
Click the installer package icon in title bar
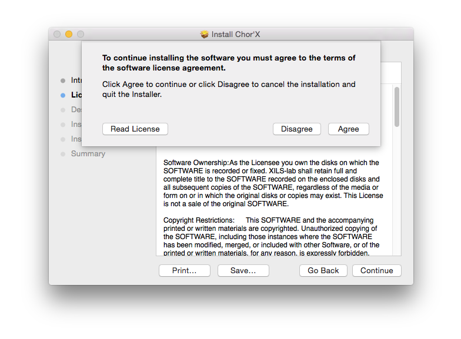tap(205, 34)
